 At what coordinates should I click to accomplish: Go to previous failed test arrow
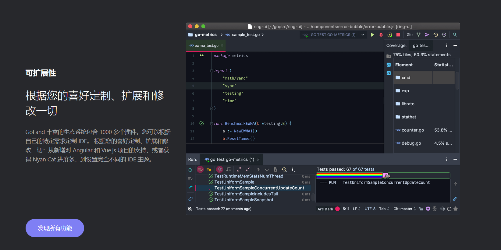[258, 169]
